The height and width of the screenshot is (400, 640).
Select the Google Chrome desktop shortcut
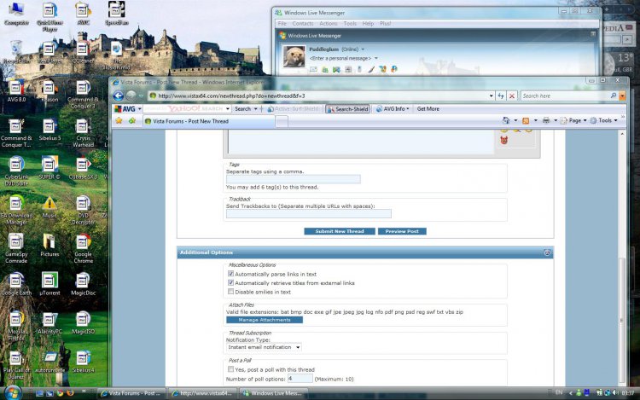pyautogui.click(x=83, y=248)
